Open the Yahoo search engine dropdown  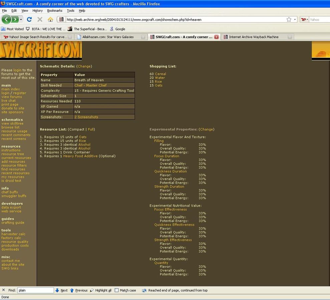305,19
